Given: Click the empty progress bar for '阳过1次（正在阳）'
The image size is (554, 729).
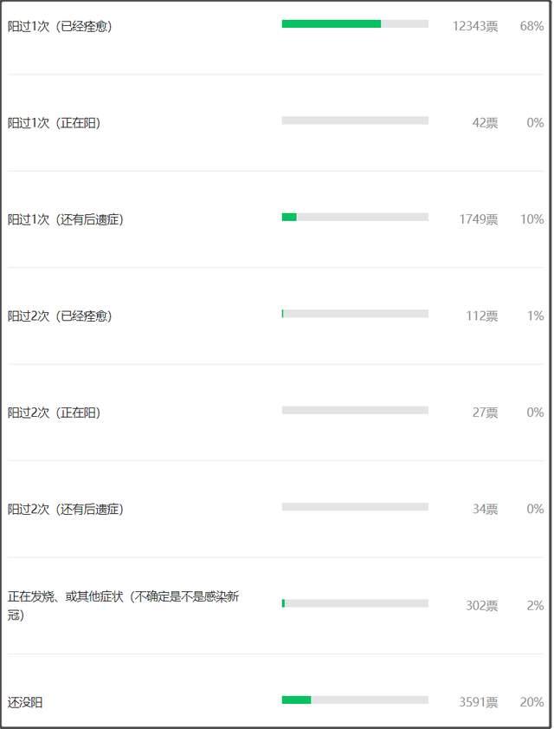Looking at the screenshot, I should click(x=355, y=120).
